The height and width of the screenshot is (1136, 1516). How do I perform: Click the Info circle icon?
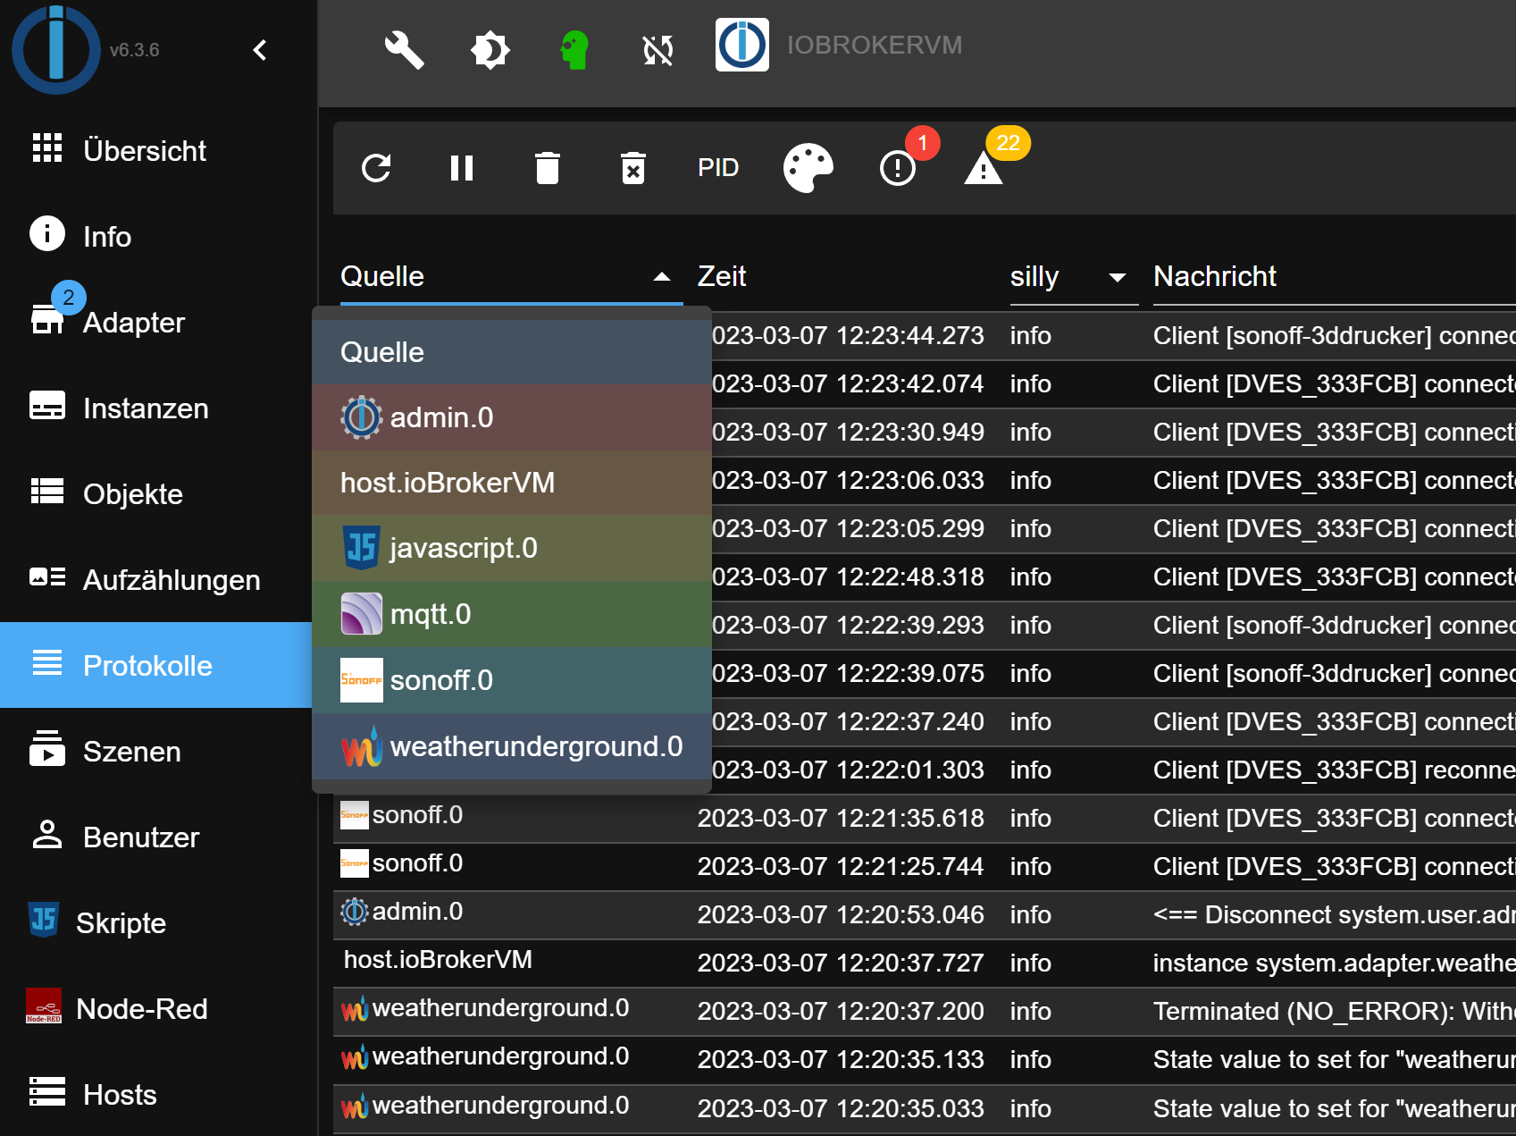click(47, 233)
